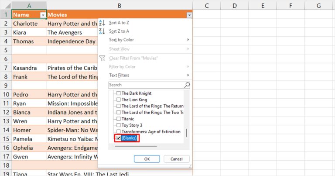Click the filter list vertical scrollbar
Screen dimensions: 335x176
pos(187,133)
